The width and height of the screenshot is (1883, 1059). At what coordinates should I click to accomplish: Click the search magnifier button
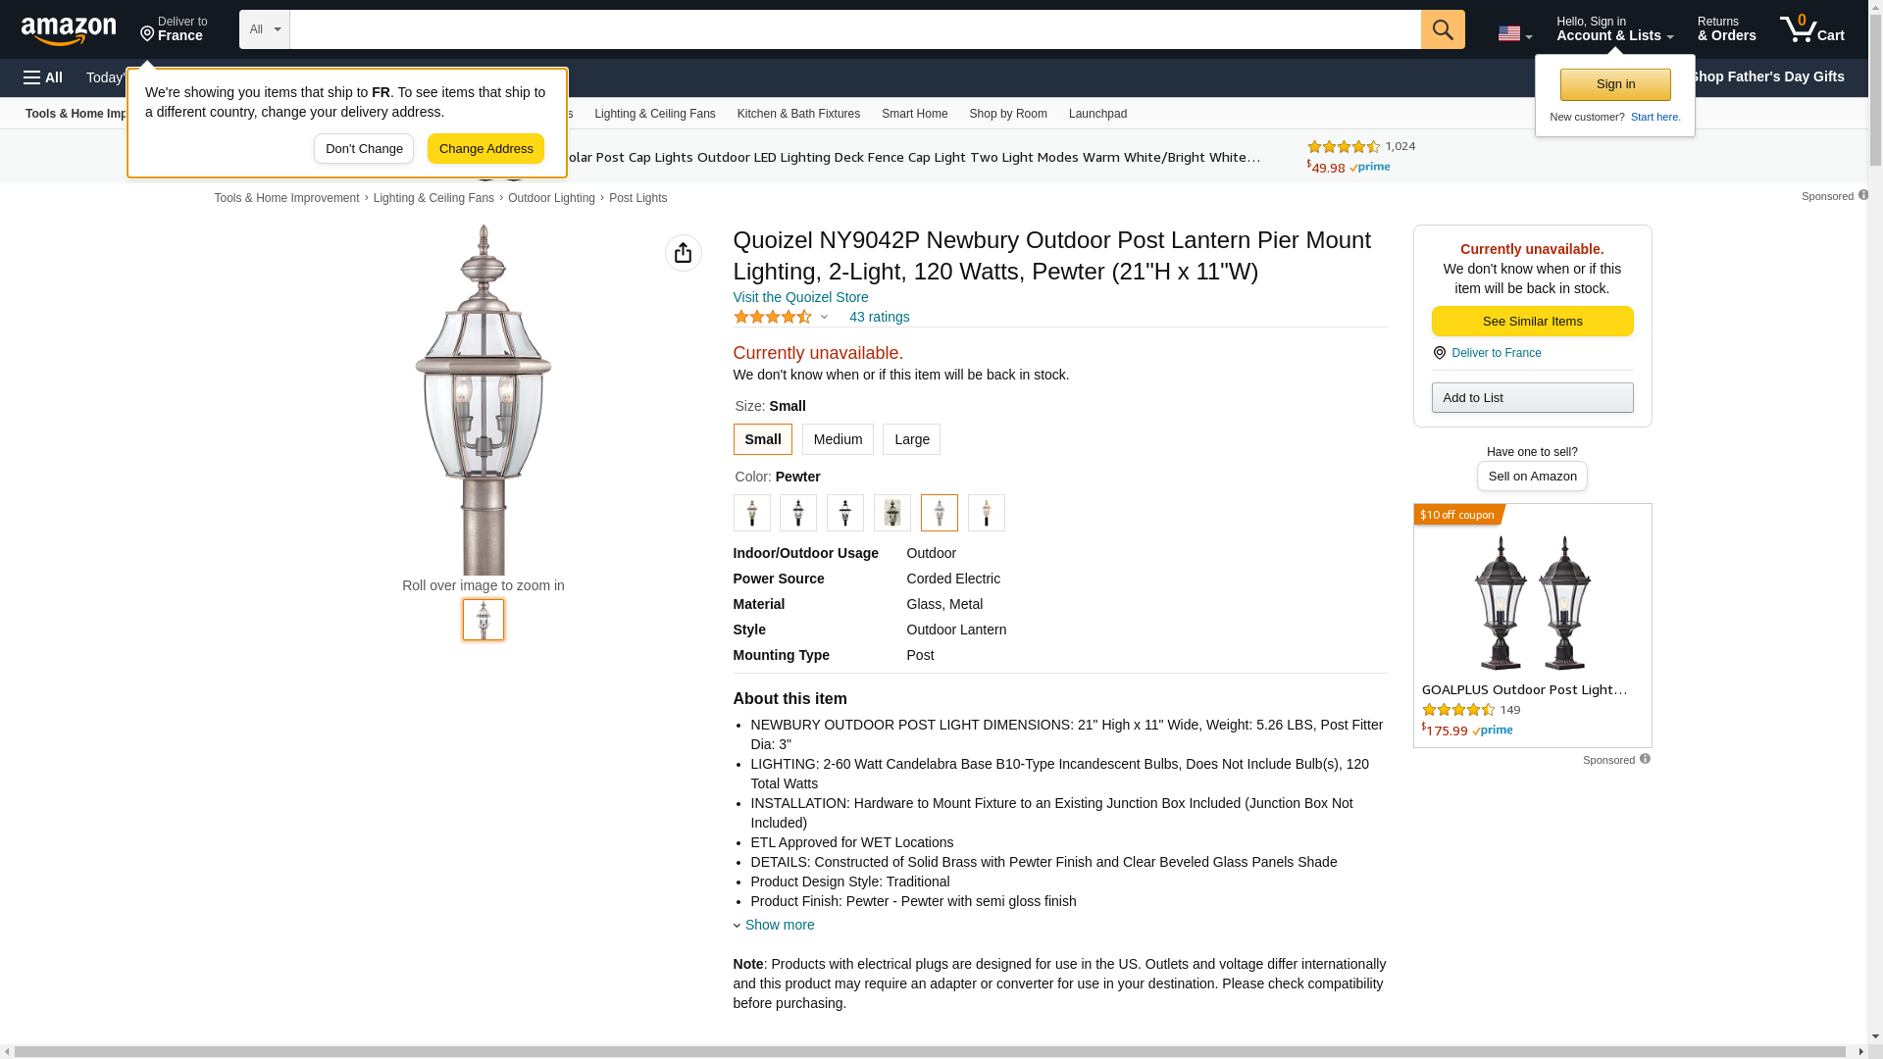[1443, 29]
